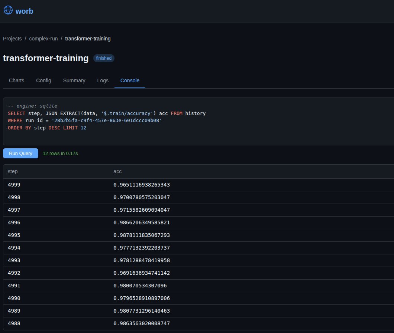Select accuracy value 0.9651116938265343
The width and height of the screenshot is (394, 333).
142,185
